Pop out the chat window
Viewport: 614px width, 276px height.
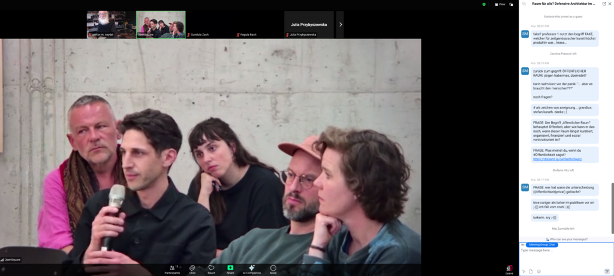604,4
